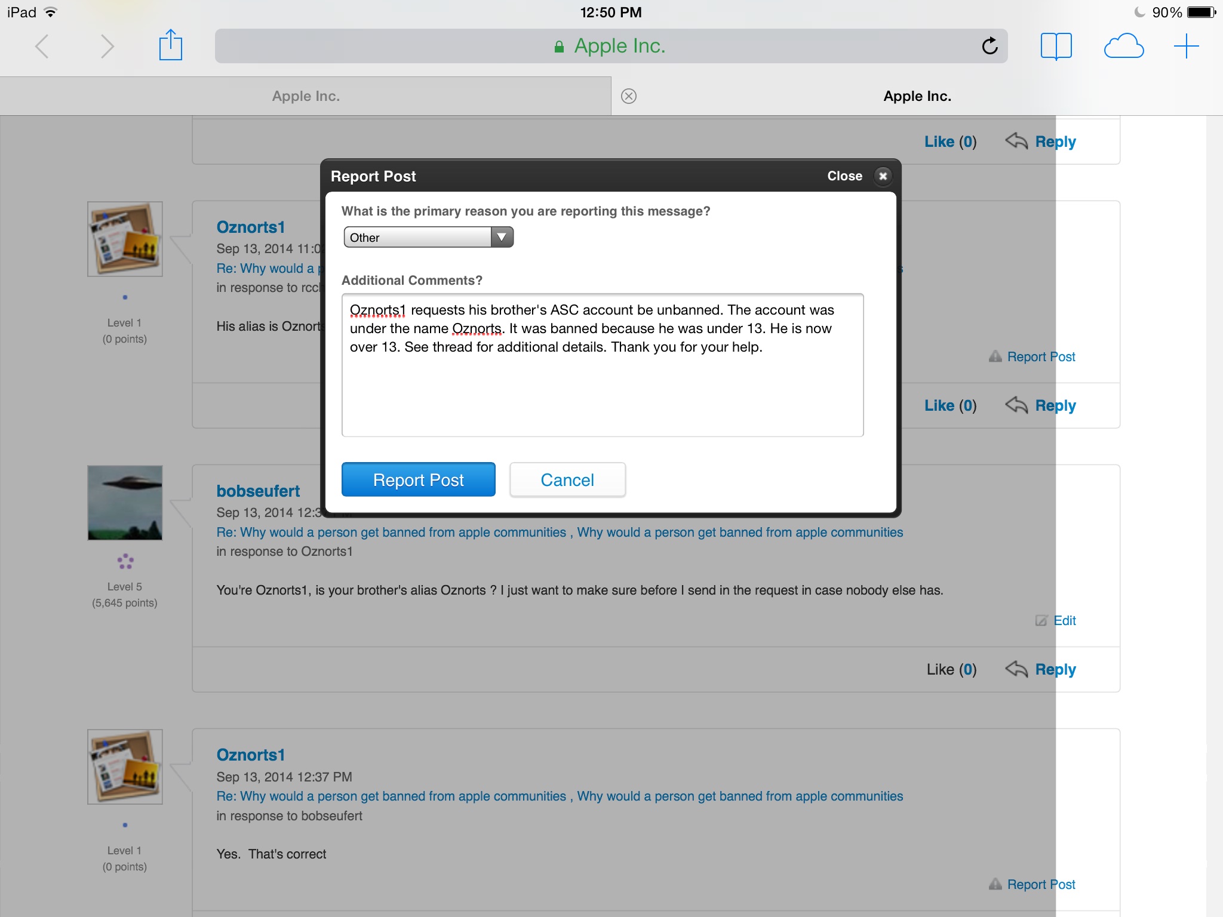Submit with the blue Report Post button
Screen dimensions: 1223x917
pos(418,479)
